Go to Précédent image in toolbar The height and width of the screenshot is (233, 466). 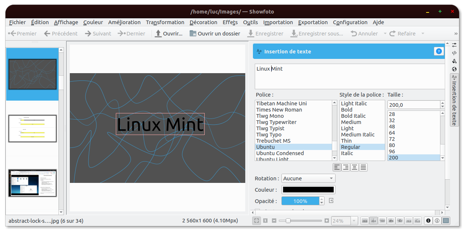pyautogui.click(x=61, y=33)
